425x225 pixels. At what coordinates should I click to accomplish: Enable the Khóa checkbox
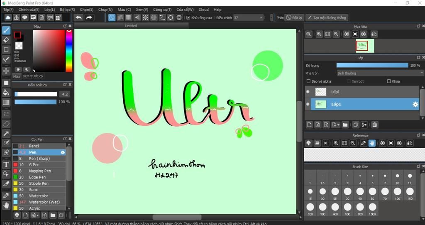point(388,81)
